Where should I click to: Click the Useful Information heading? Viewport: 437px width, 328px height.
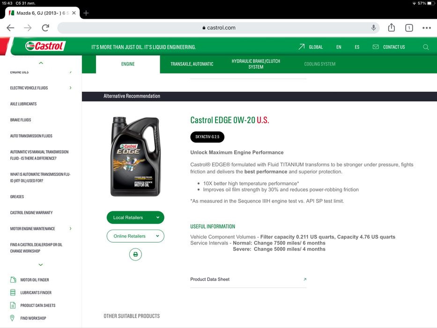(x=213, y=226)
